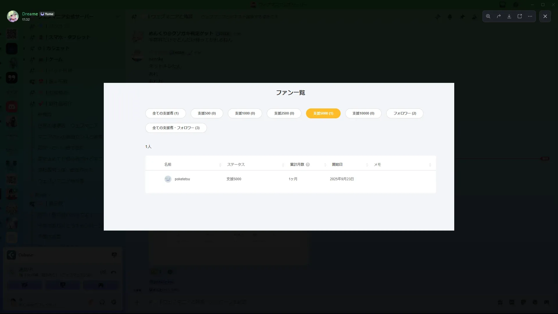Screen dimensions: 558x314
Task: Click Dreame's profile avatar
Action: click(13, 17)
